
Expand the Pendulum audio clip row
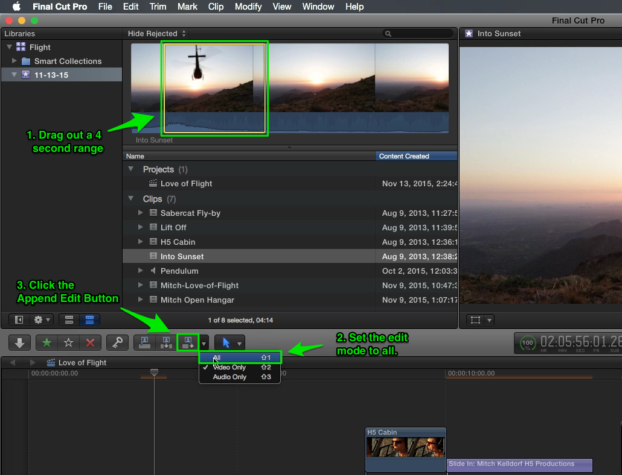pos(141,271)
